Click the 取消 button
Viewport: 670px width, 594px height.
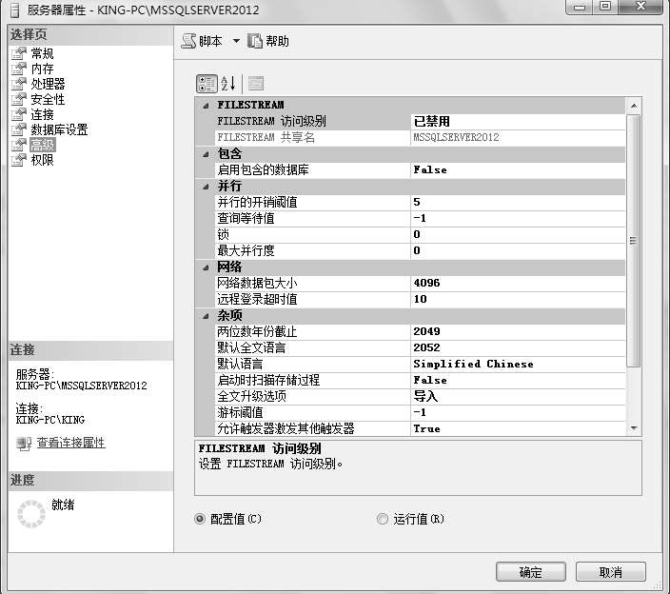[x=611, y=572]
